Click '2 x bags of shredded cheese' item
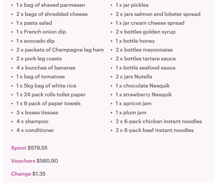This screenshot has height=183, width=217. 52,14
